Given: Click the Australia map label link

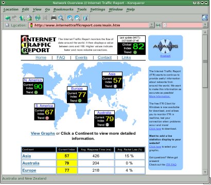Looking at the screenshot, I should [104, 113].
